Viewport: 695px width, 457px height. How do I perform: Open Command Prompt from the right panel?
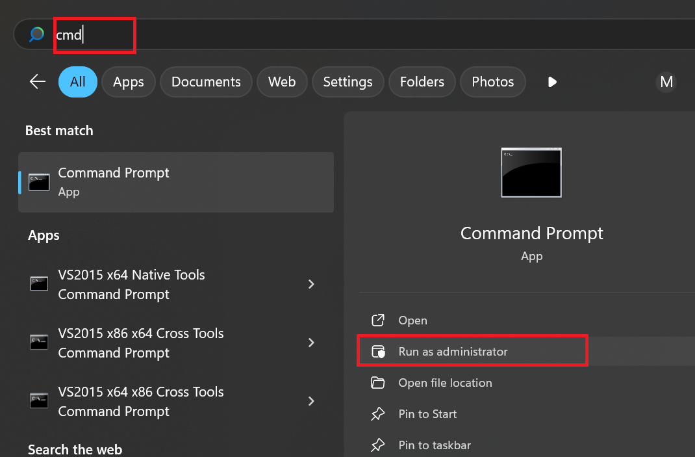point(412,320)
